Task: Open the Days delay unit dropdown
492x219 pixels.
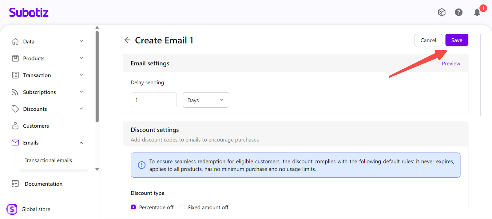Action: pyautogui.click(x=206, y=100)
